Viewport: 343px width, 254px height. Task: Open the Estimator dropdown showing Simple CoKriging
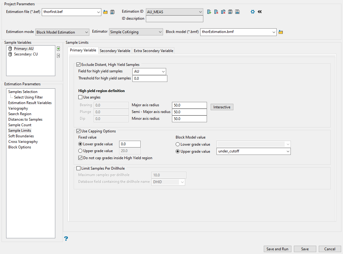tap(136, 32)
